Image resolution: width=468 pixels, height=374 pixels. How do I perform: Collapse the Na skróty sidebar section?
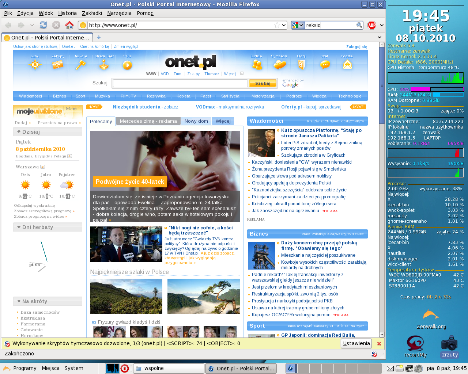coord(19,301)
